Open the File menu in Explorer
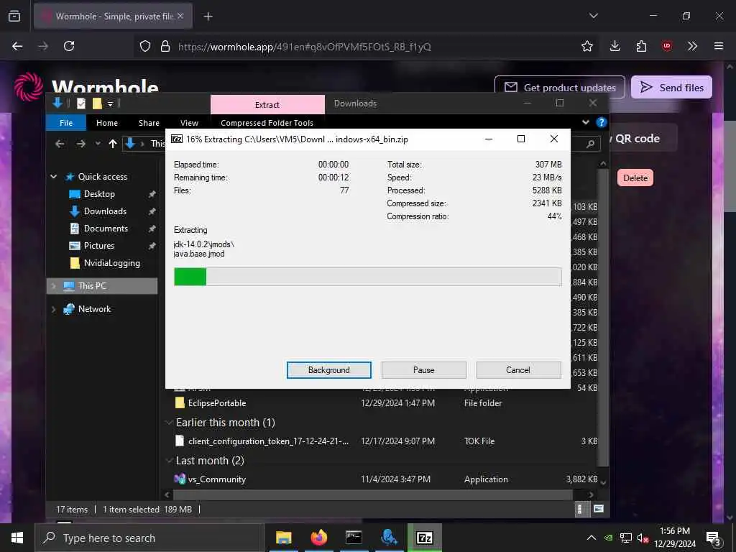The image size is (736, 552). coord(66,122)
